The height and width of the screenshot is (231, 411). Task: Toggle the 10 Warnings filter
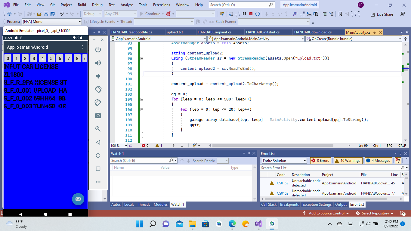point(348,160)
